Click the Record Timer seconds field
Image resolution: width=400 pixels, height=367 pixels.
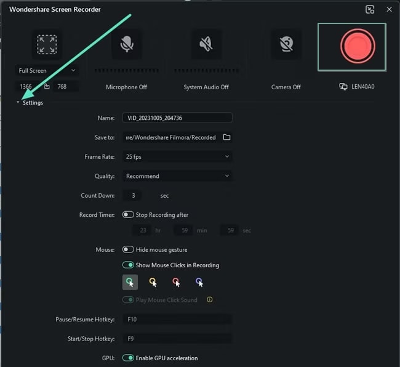pyautogui.click(x=230, y=230)
